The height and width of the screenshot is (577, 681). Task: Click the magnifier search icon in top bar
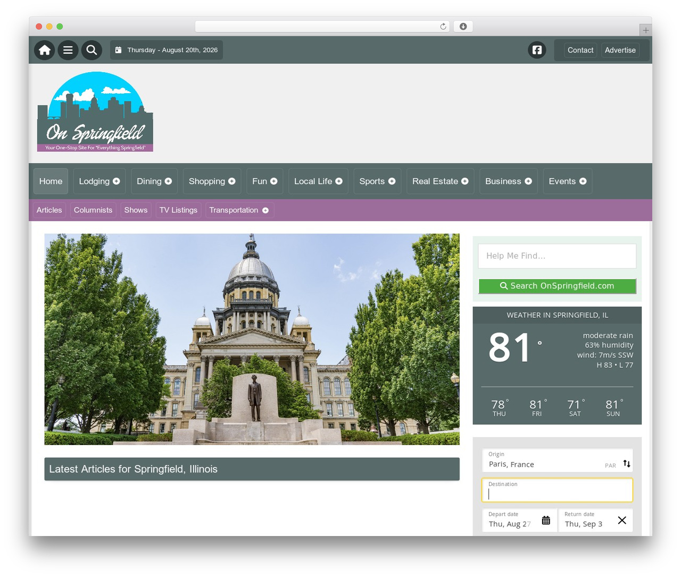[x=92, y=50]
